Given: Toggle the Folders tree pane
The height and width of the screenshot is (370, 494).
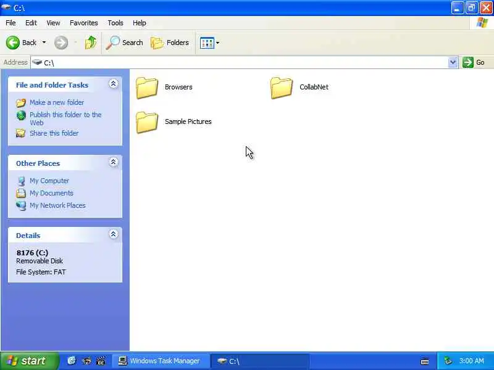Looking at the screenshot, I should [x=170, y=43].
